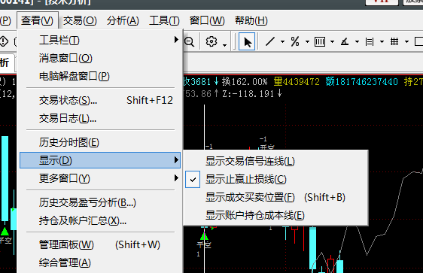Open the 交易(O) menu

(x=80, y=20)
